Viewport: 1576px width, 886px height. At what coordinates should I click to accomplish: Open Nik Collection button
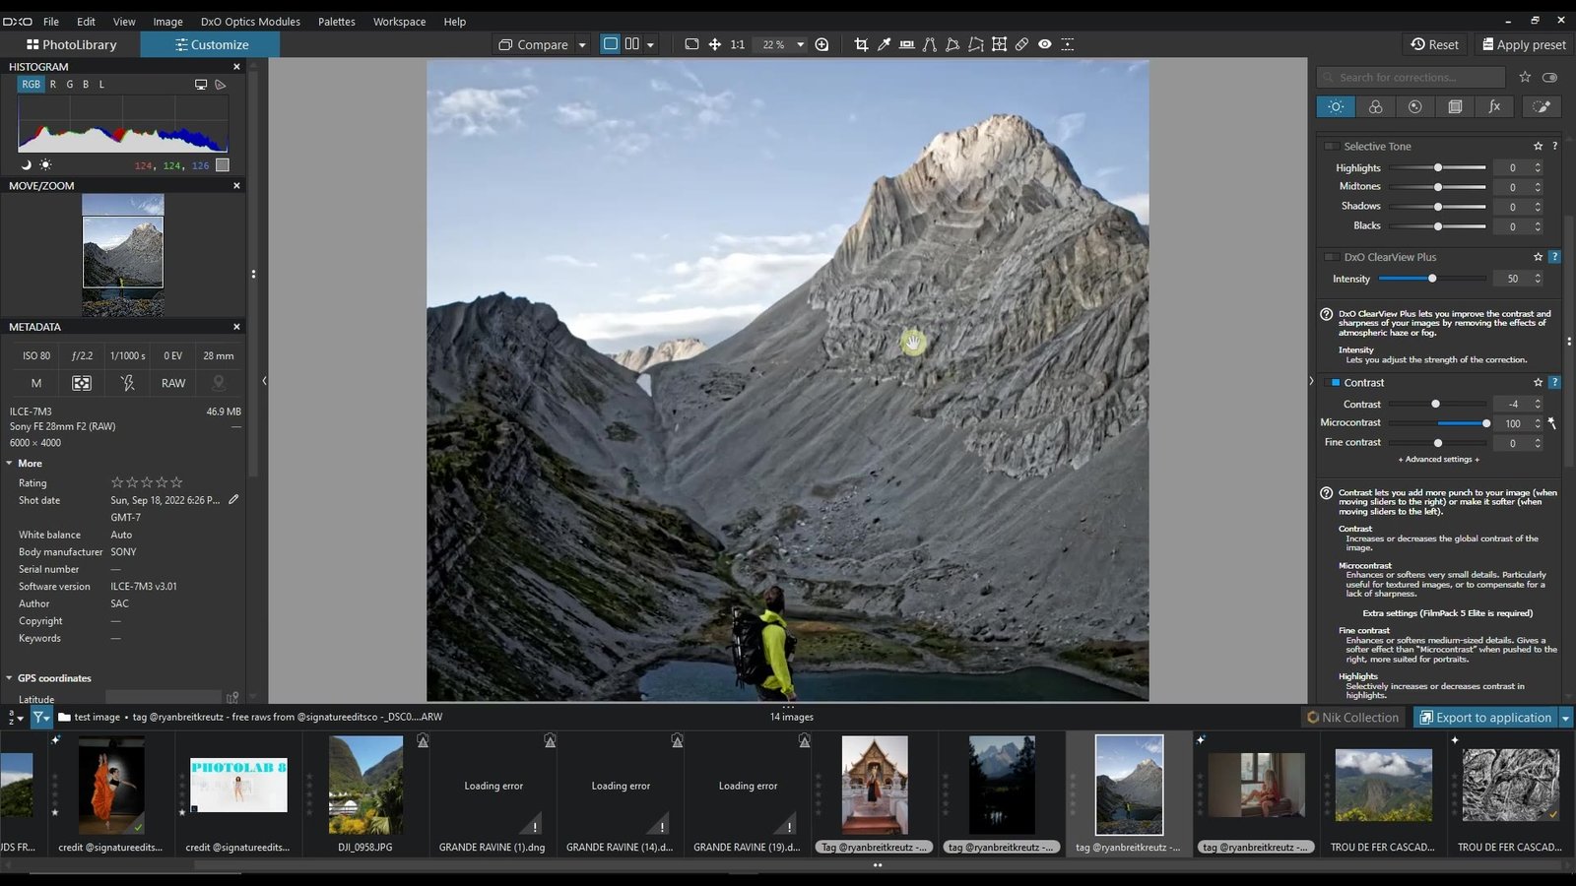pos(1352,718)
